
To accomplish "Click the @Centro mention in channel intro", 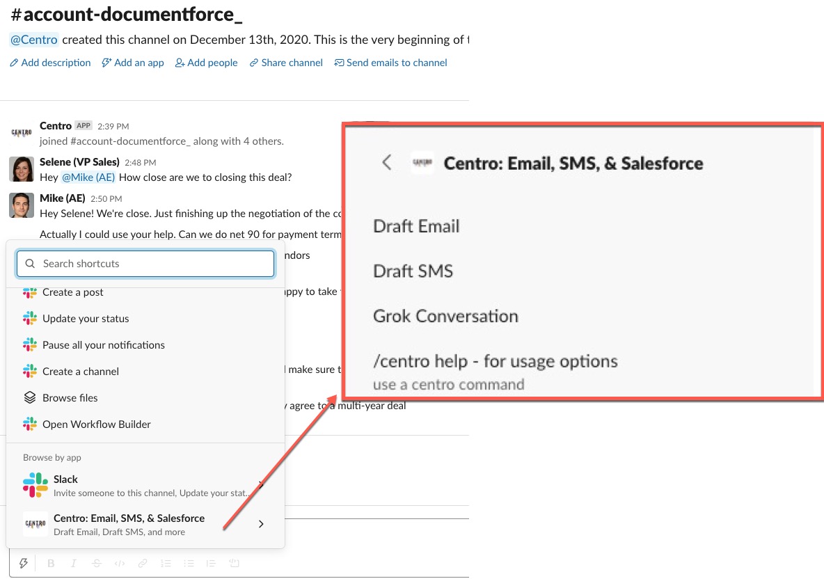I will pyautogui.click(x=34, y=40).
